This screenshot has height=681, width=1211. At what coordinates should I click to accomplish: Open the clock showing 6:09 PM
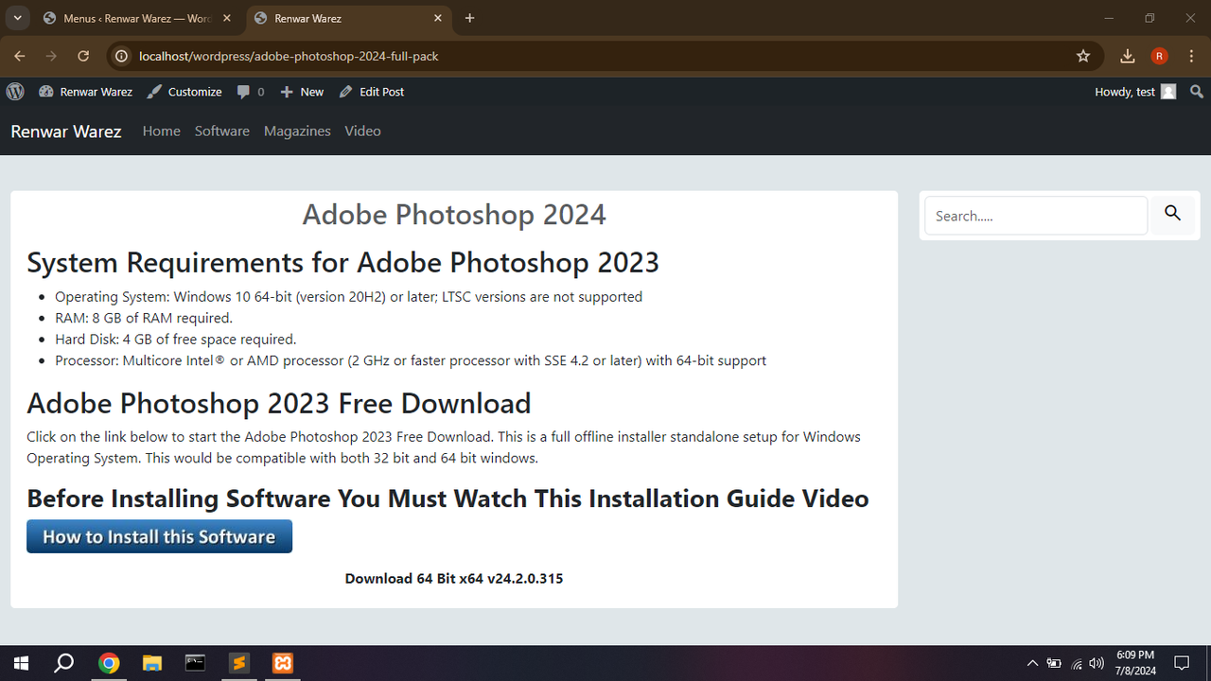click(x=1135, y=663)
